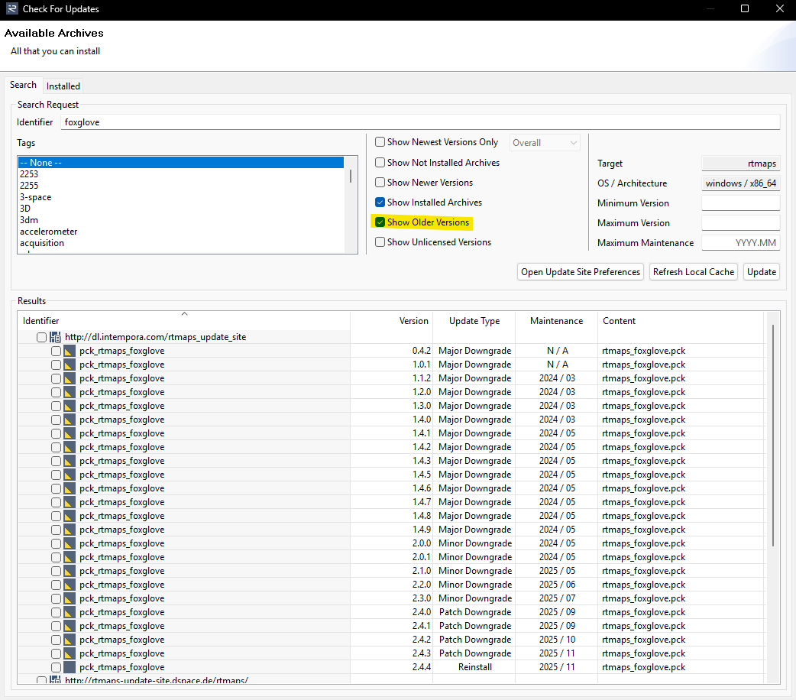Image resolution: width=796 pixels, height=700 pixels.
Task: Click the update site icon beside dl.intempora.com URL
Action: 55,337
